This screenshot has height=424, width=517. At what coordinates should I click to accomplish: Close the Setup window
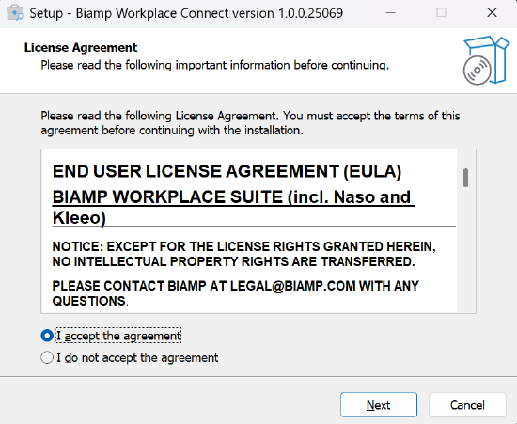(x=492, y=13)
